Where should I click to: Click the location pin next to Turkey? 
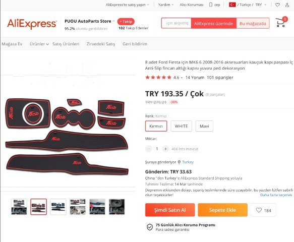coord(179,162)
